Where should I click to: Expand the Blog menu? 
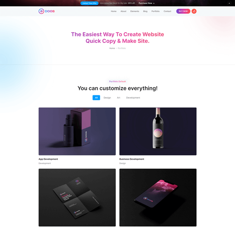pos(145,11)
